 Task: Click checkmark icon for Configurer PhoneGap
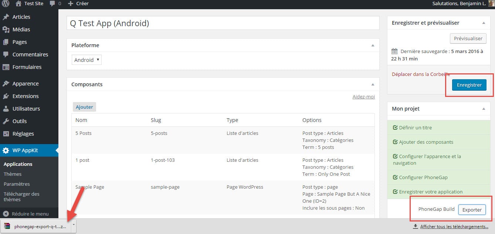coord(395,177)
